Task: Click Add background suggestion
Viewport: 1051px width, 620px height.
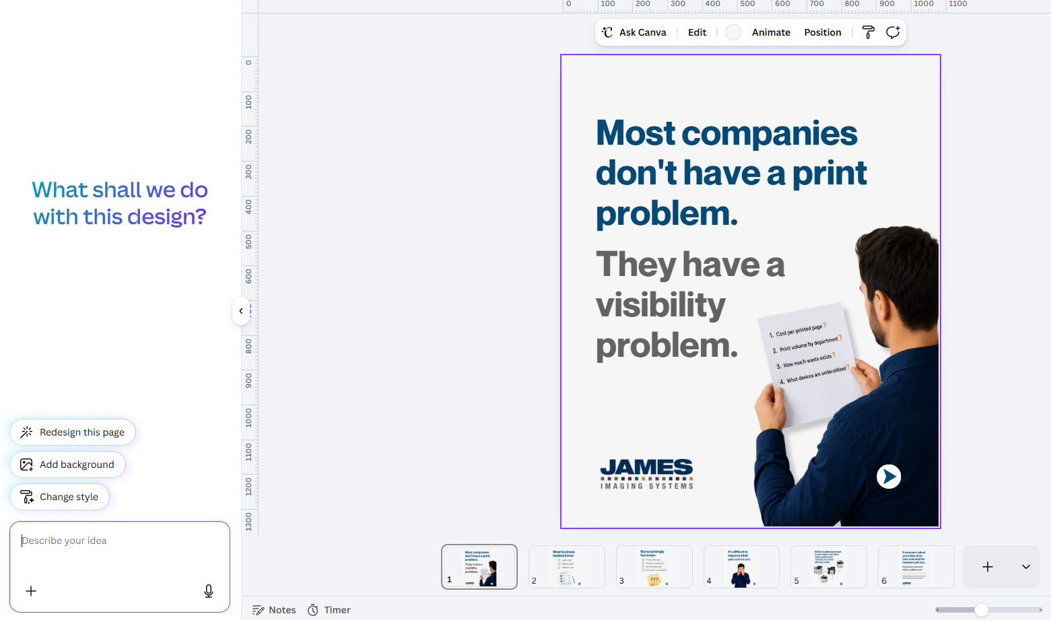Action: [x=67, y=464]
